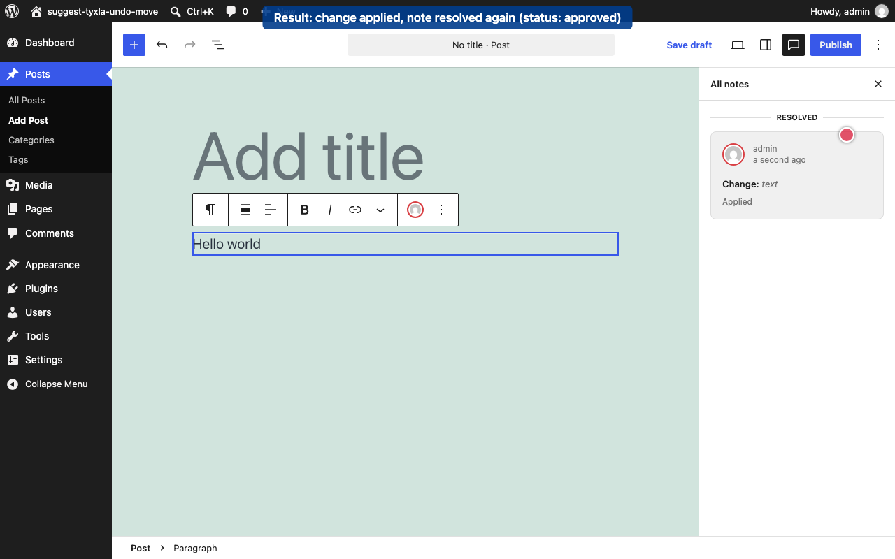The height and width of the screenshot is (559, 895).
Task: Click the Paragraph breadcrumb in footer
Action: [x=195, y=548]
